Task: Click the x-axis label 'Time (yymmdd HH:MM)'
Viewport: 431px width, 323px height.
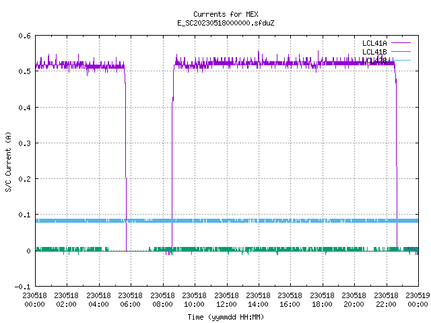Action: pyautogui.click(x=226, y=317)
